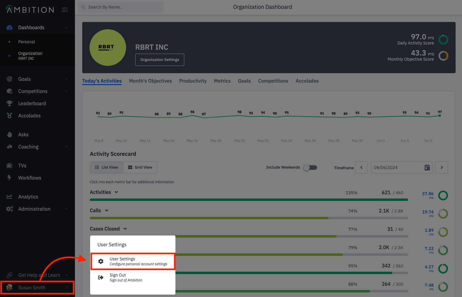Expand the Competitions sidebar section
The width and height of the screenshot is (462, 297).
click(66, 91)
